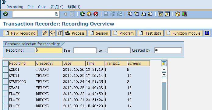This screenshot has width=212, height=110.
Task: Click the table scroll down arrow
Action: (164, 75)
